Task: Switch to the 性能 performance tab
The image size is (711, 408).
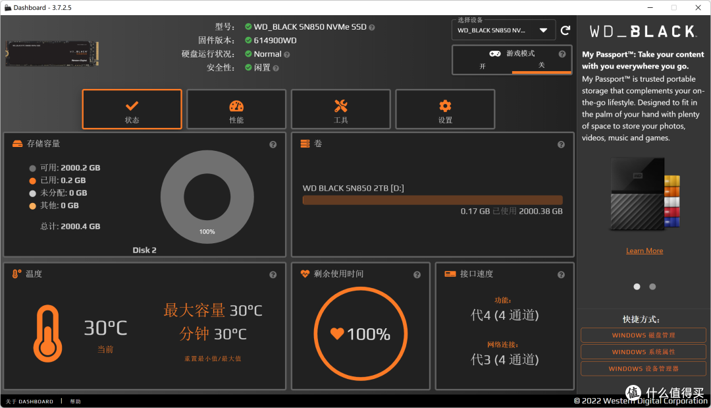Action: 236,109
